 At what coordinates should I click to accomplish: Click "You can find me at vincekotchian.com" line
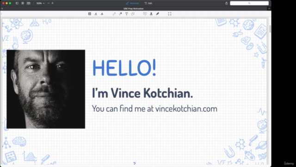click(x=154, y=109)
